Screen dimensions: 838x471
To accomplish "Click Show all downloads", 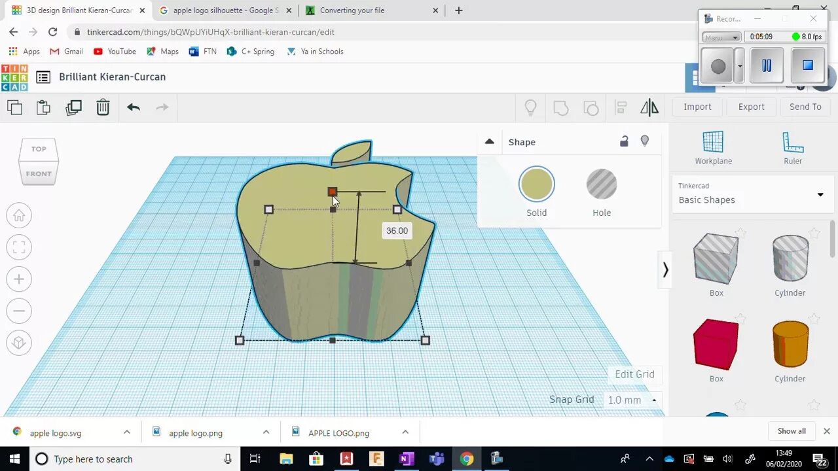I will tap(792, 431).
